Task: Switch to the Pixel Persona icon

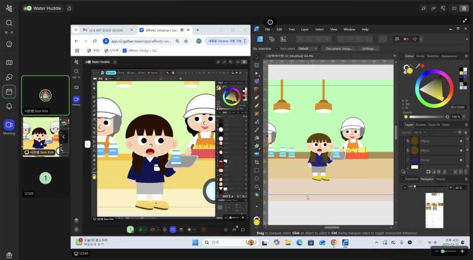Action: (271, 39)
